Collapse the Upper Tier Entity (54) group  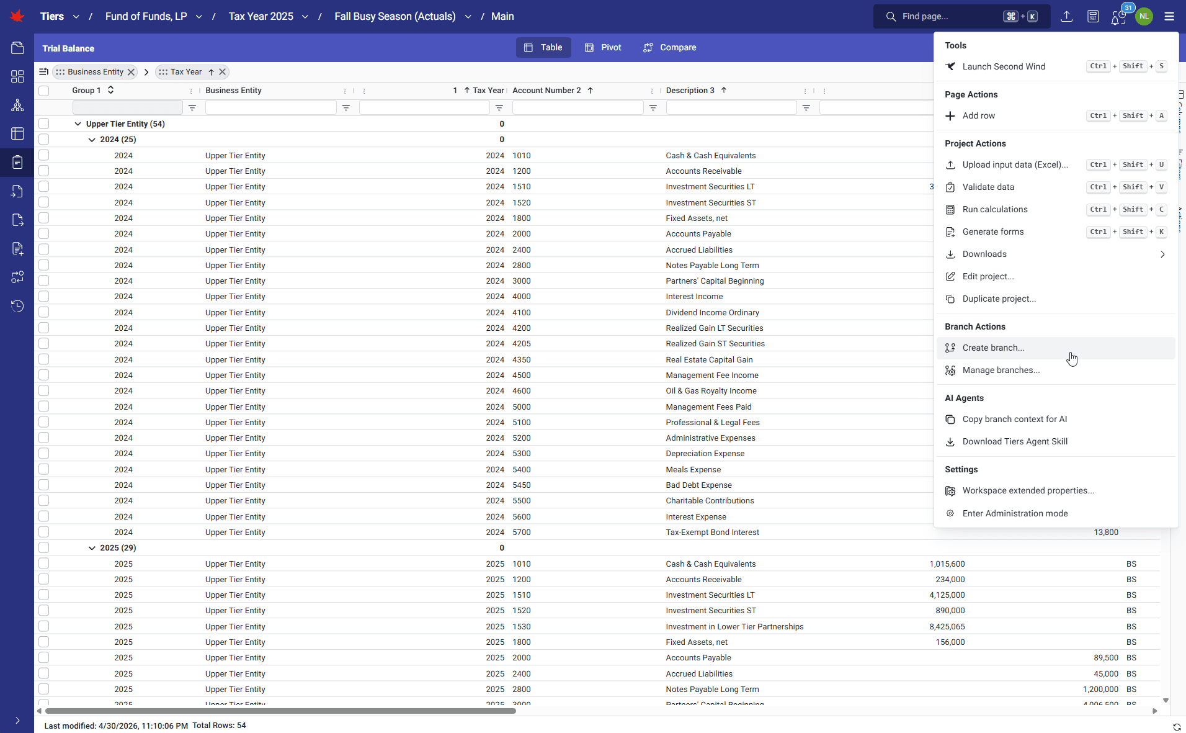point(78,124)
